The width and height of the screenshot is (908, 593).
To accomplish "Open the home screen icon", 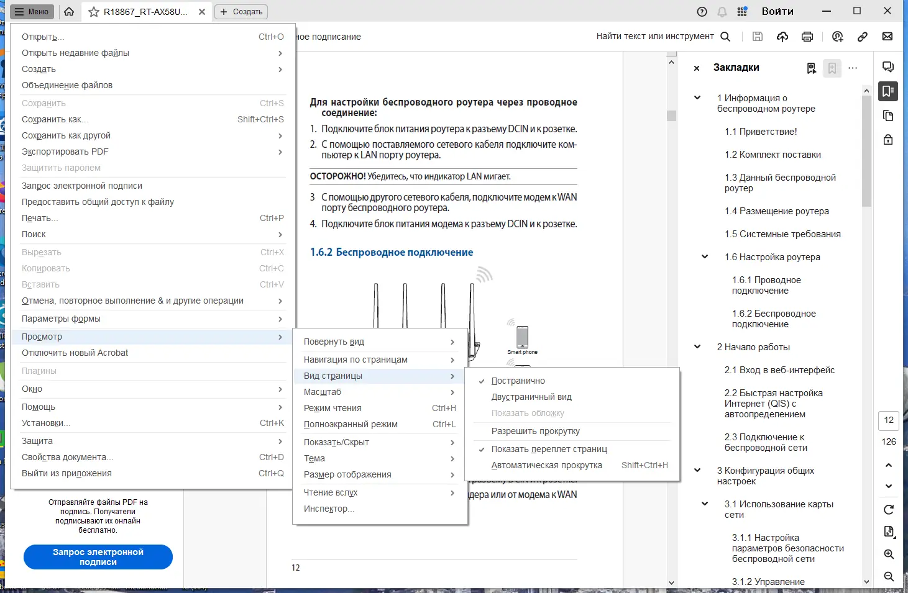I will [x=69, y=12].
